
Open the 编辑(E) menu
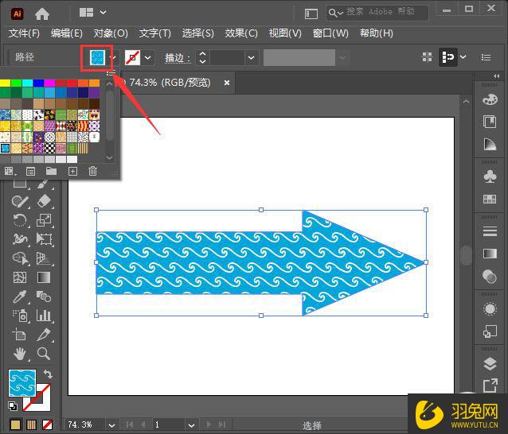coord(67,33)
